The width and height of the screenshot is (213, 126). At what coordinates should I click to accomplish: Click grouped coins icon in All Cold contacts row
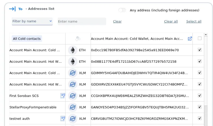(x=78, y=39)
